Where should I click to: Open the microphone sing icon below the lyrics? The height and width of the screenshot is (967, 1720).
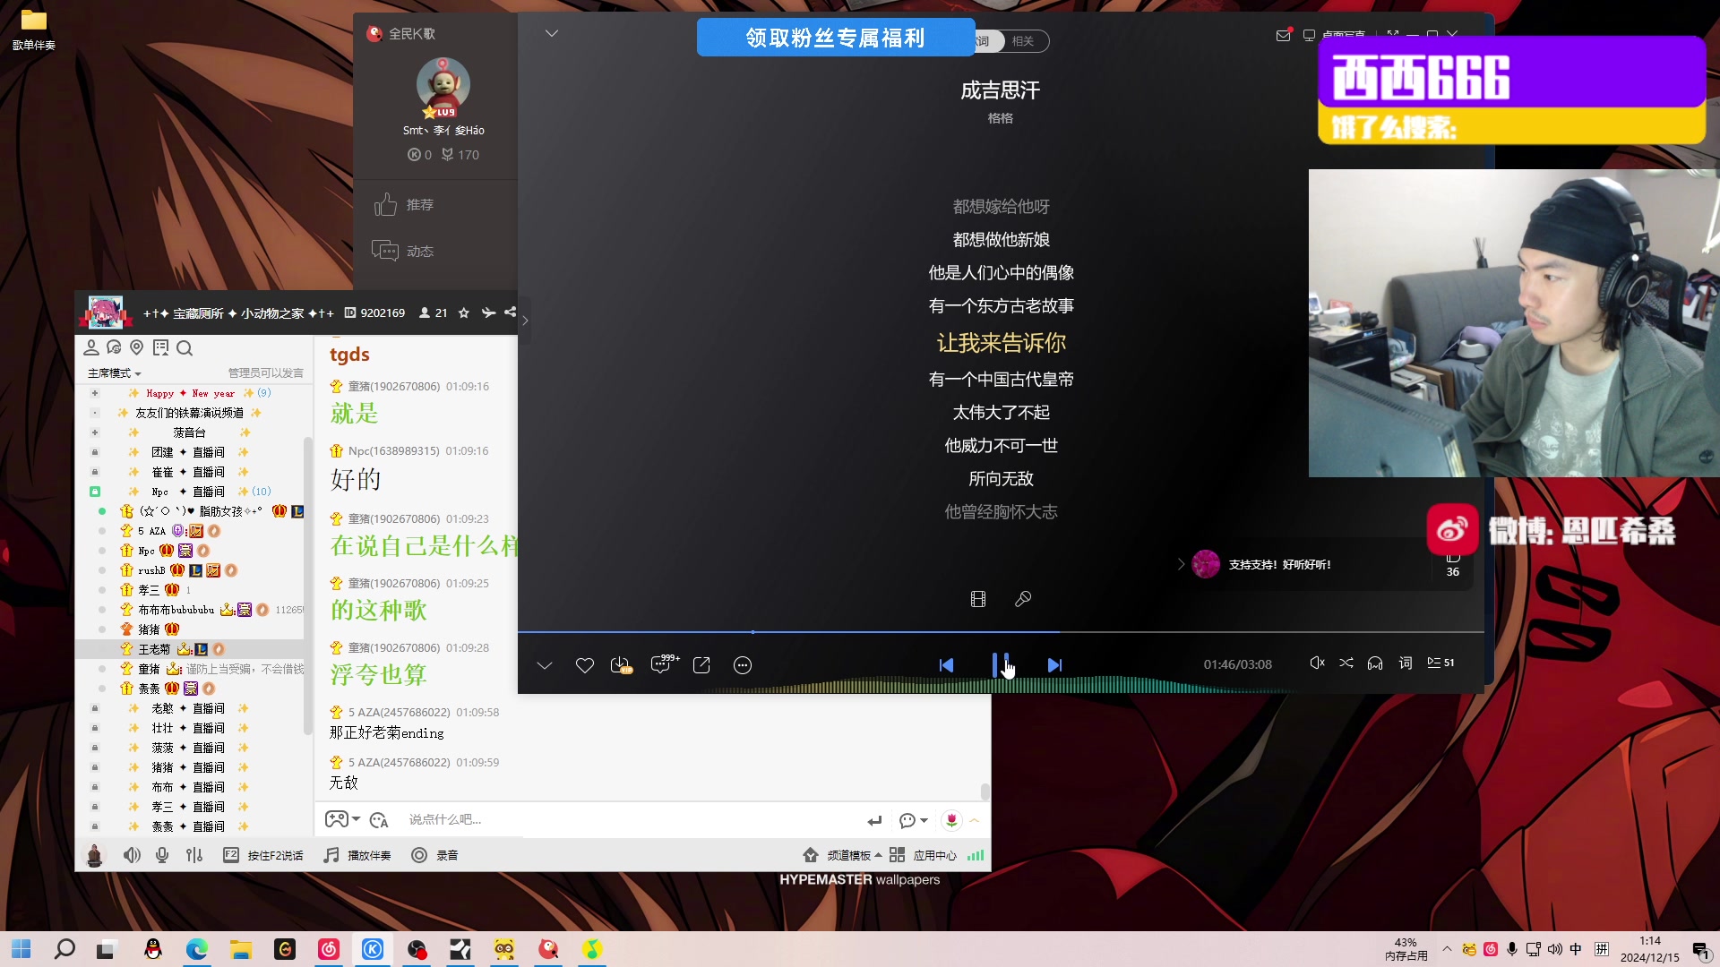click(1023, 599)
